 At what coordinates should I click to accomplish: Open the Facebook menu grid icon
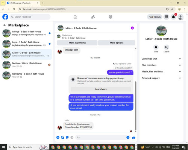pyautogui.click(x=166, y=17)
